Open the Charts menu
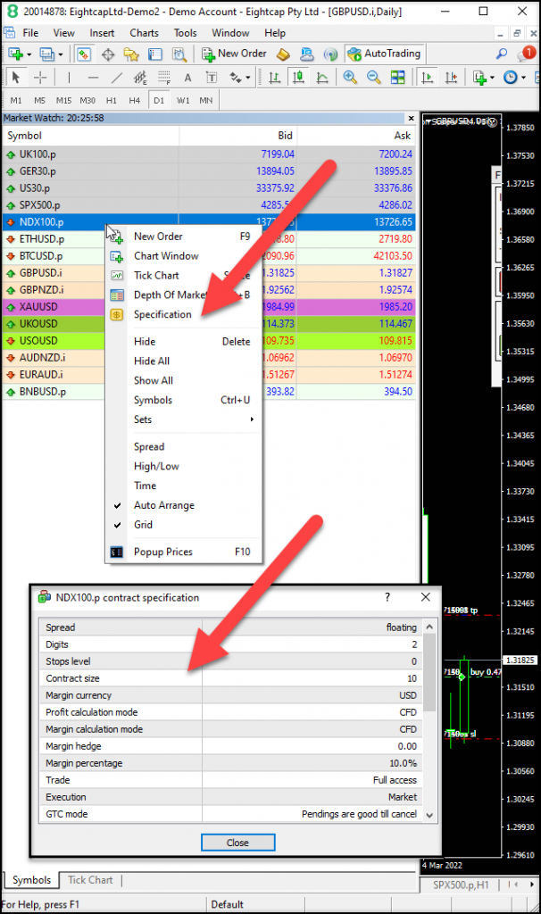This screenshot has width=541, height=914. point(144,33)
